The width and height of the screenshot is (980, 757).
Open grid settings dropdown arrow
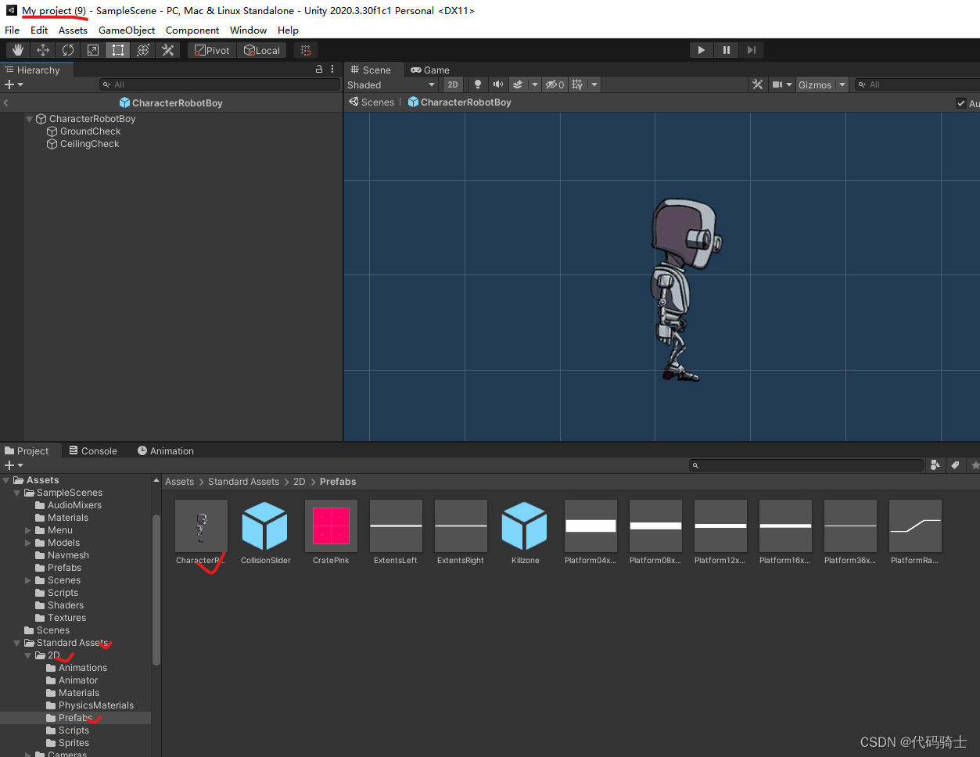click(594, 84)
